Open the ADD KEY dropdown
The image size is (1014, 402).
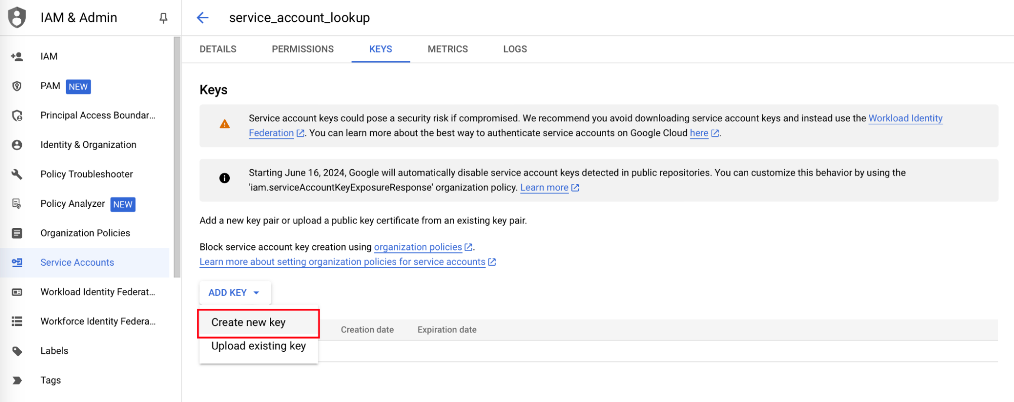(234, 293)
